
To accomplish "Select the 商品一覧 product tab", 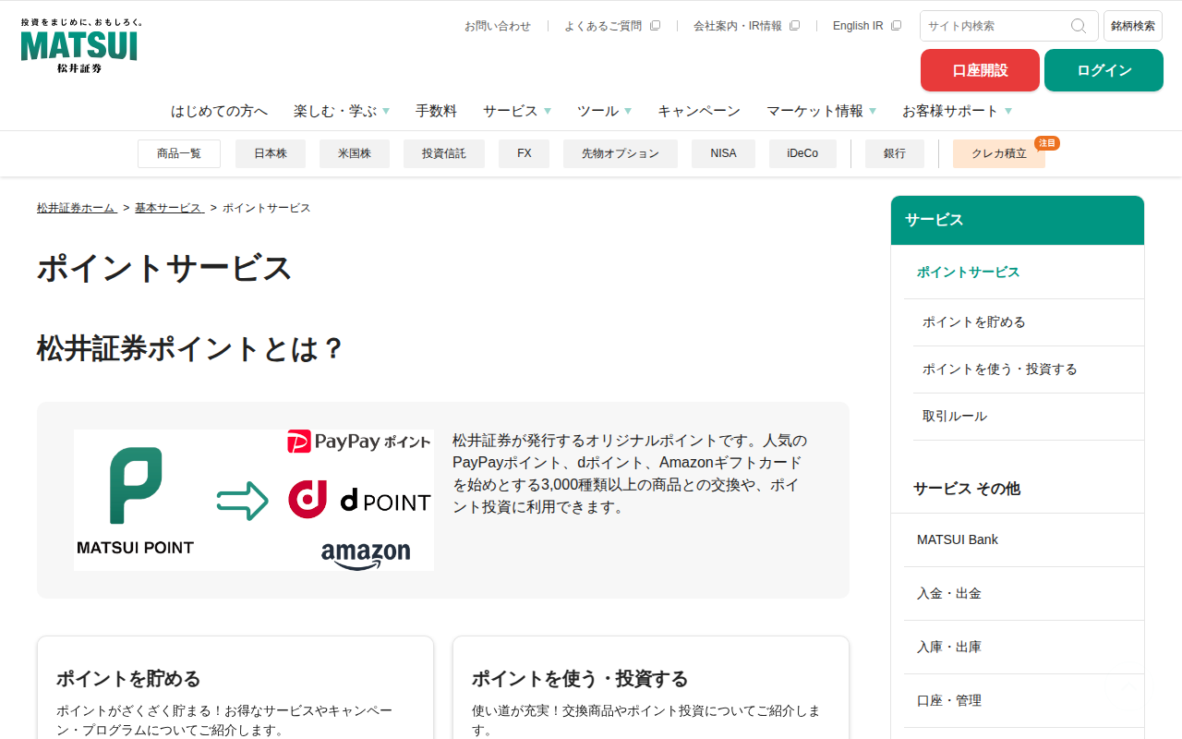I will pyautogui.click(x=179, y=153).
